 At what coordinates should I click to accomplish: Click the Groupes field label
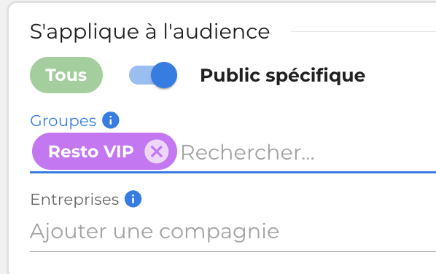[63, 121]
